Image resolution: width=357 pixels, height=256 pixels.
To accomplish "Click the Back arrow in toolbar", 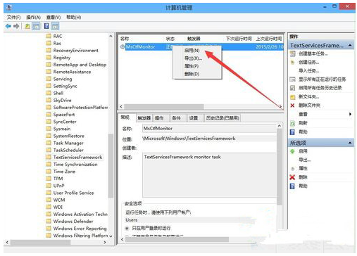I will point(8,26).
